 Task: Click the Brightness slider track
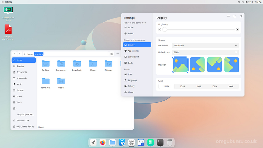(x=199, y=29)
